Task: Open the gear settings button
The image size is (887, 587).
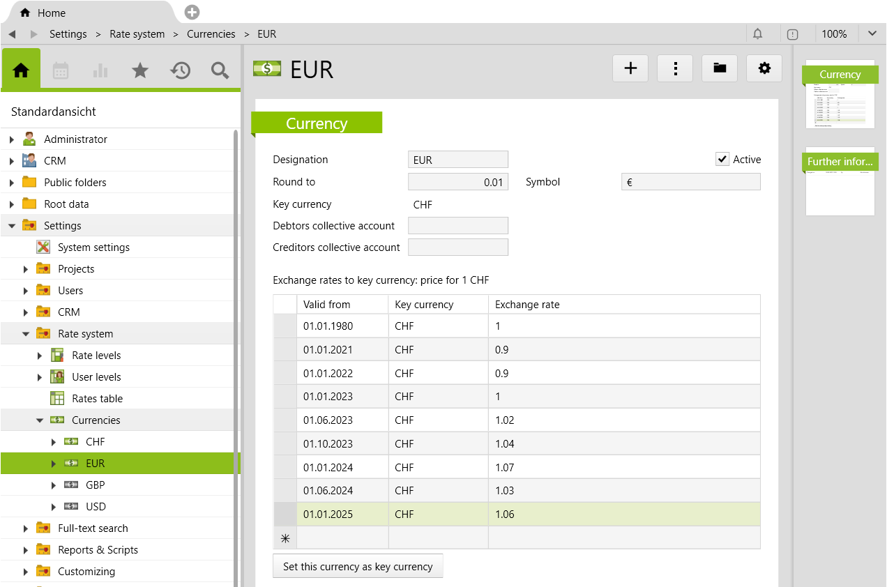Action: tap(764, 68)
